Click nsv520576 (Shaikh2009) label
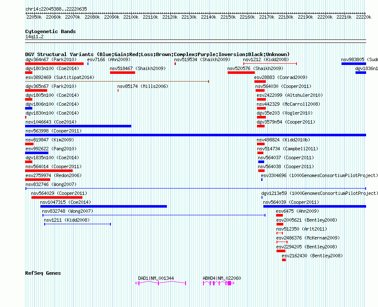 pyautogui.click(x=255, y=68)
